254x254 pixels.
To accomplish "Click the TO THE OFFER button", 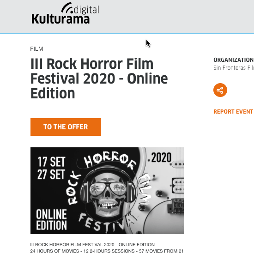I will (66, 127).
